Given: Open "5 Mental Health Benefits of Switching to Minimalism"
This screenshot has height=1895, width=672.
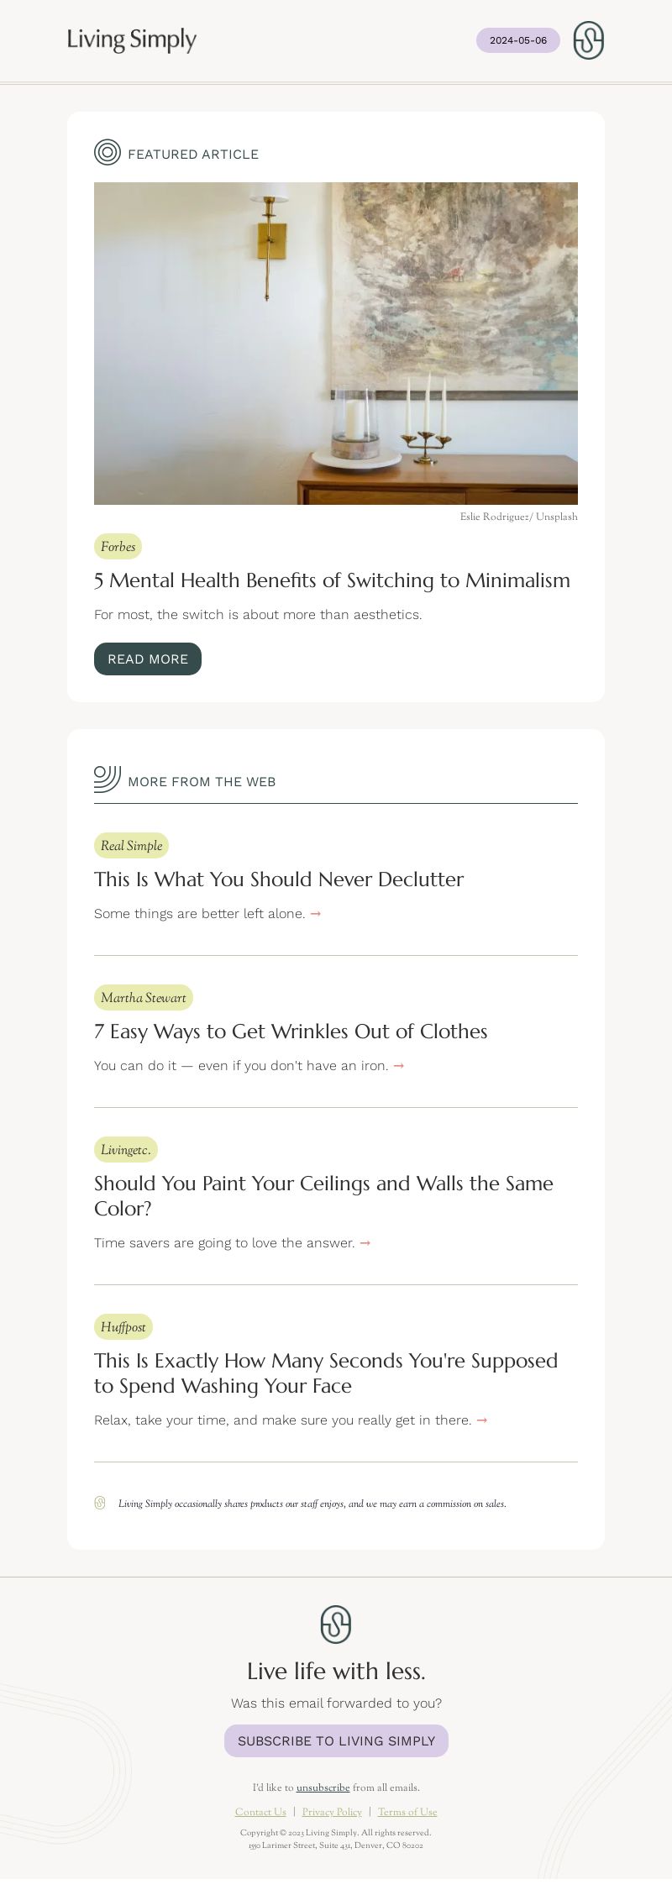Looking at the screenshot, I should pos(332,580).
